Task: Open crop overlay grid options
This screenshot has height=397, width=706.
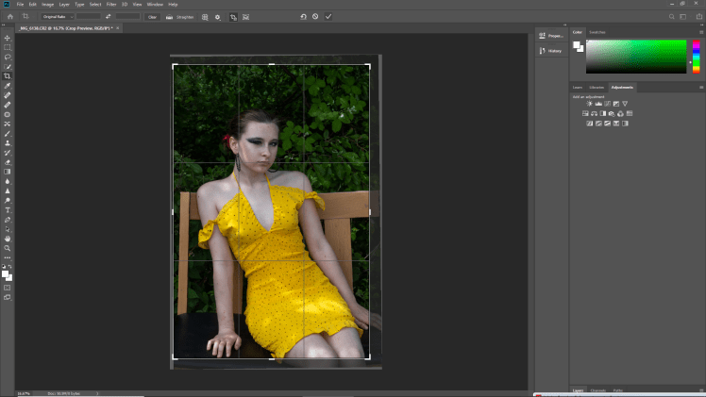Action: [x=205, y=17]
